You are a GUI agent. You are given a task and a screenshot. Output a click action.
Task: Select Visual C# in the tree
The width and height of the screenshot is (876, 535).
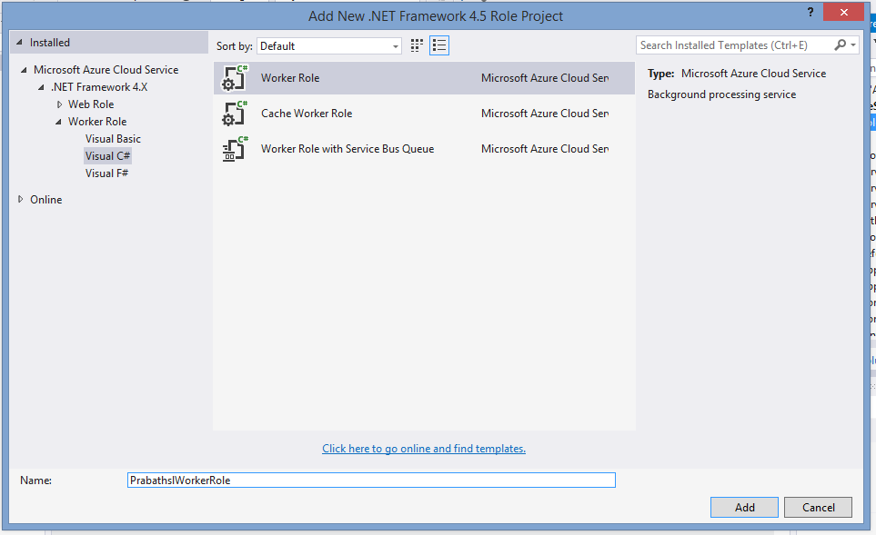(x=108, y=156)
